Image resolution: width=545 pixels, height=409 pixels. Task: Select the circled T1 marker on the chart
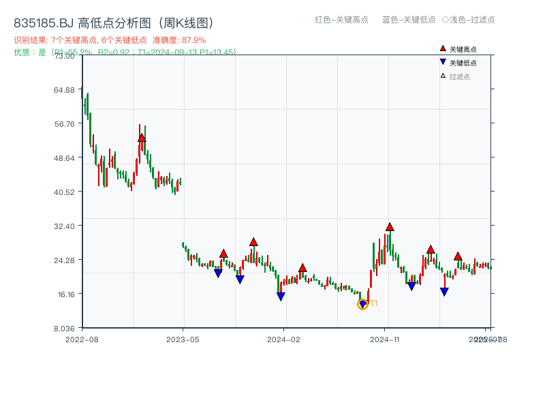point(363,303)
